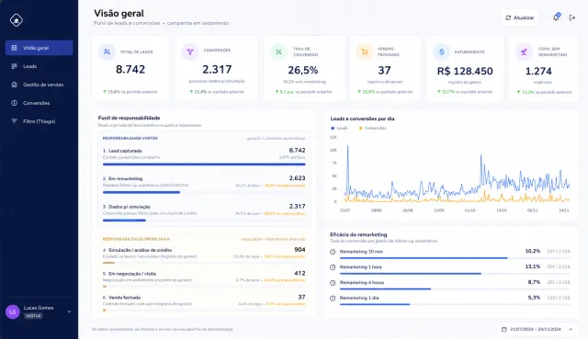This screenshot has width=588, height=339.
Task: Click the Vendas fechadas cart icon
Action: pyautogui.click(x=365, y=51)
